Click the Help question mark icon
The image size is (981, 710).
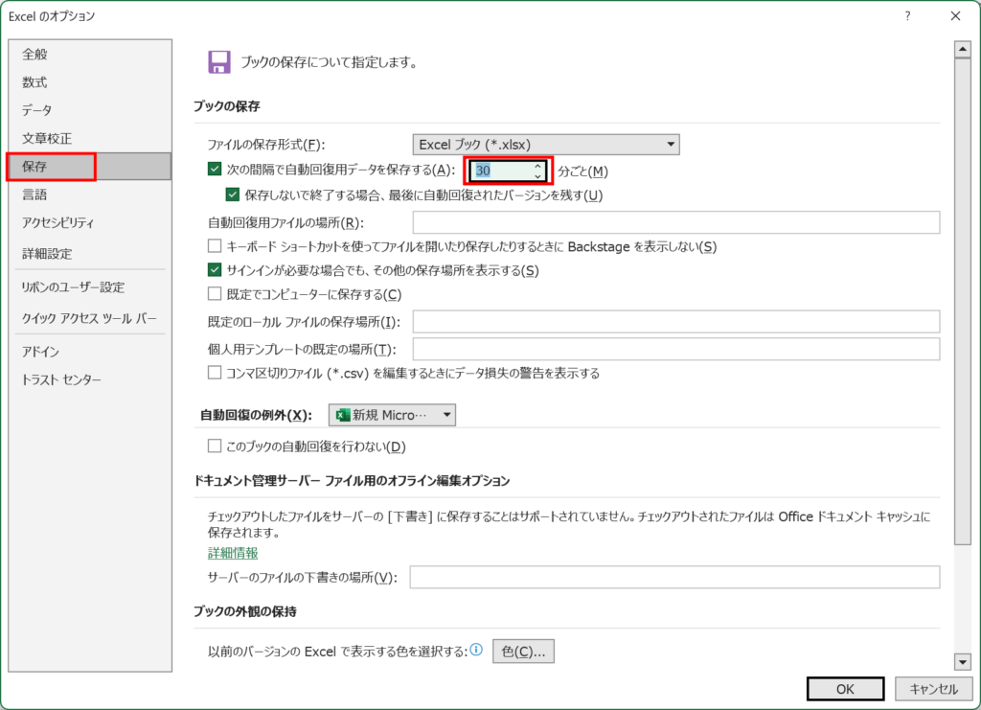pyautogui.click(x=906, y=16)
